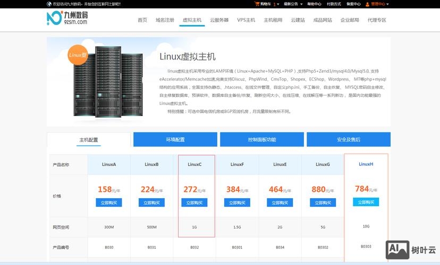Image resolution: width=440 pixels, height=265 pixels.
Task: Click the 网页空间 row label
Action: [x=61, y=227]
